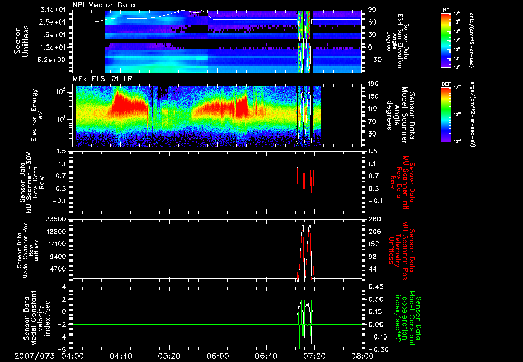Click the Sector Unitless axis label
The image size is (523, 362).
[21, 41]
